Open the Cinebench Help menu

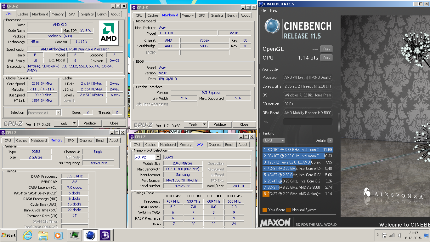274,10
